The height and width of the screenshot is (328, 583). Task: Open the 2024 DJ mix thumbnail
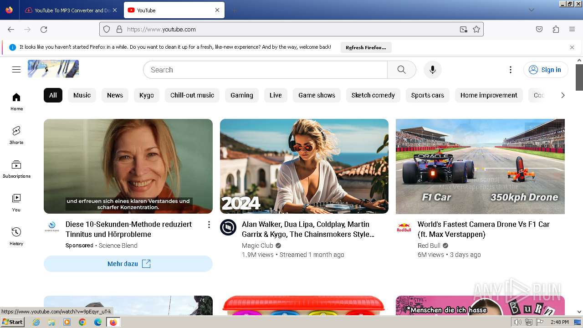[304, 166]
